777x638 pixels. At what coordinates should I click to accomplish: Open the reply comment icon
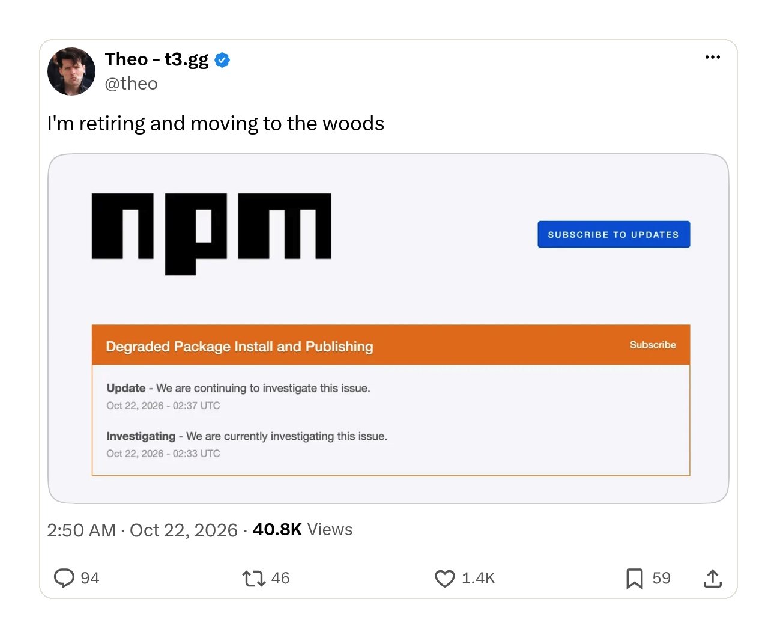64,578
